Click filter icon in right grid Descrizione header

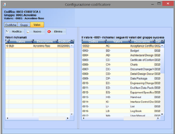(x=153, y=41)
